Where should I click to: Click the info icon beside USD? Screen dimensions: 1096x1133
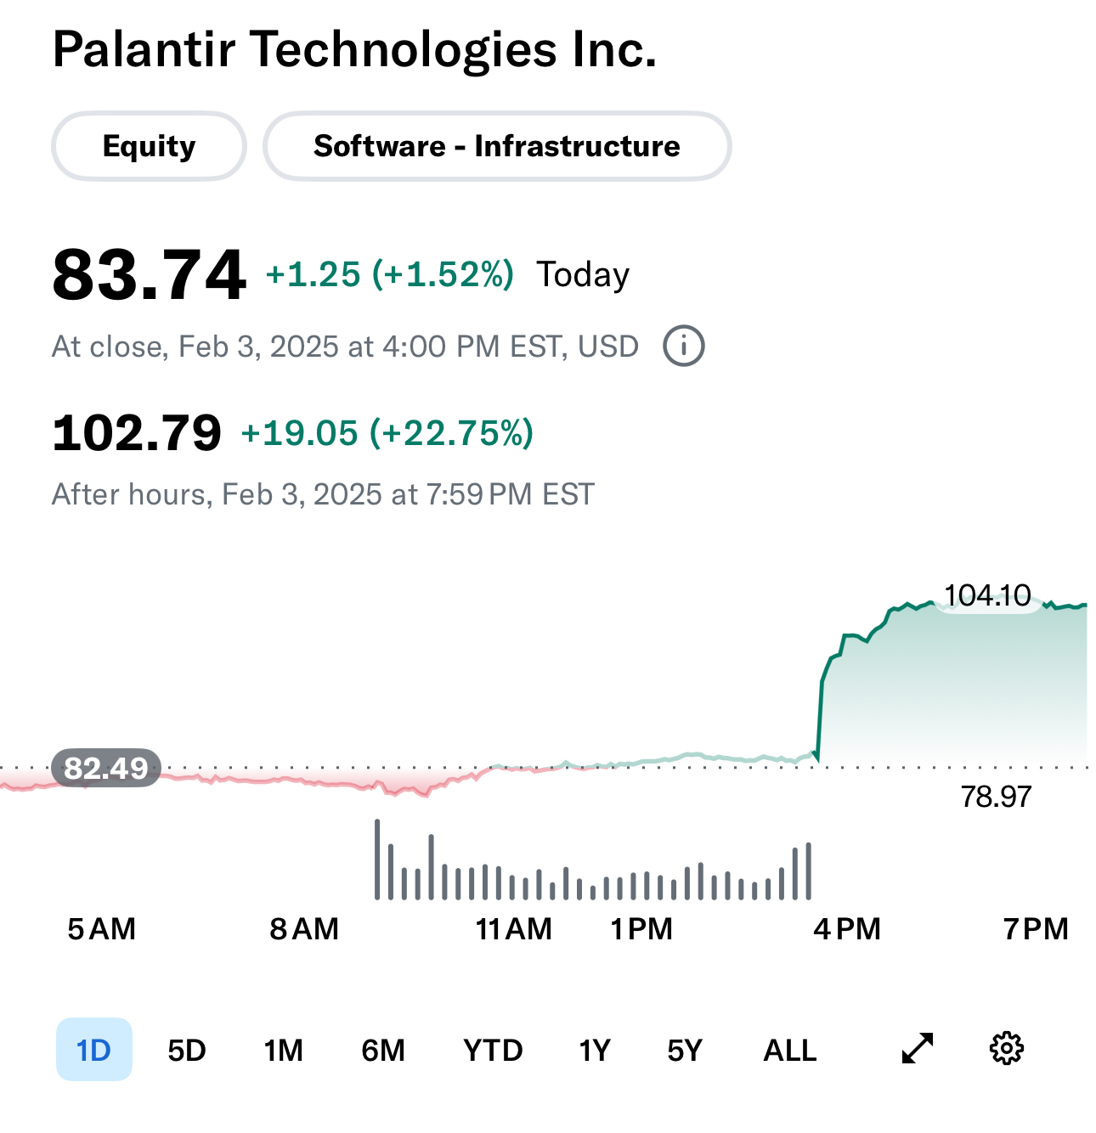coord(683,347)
